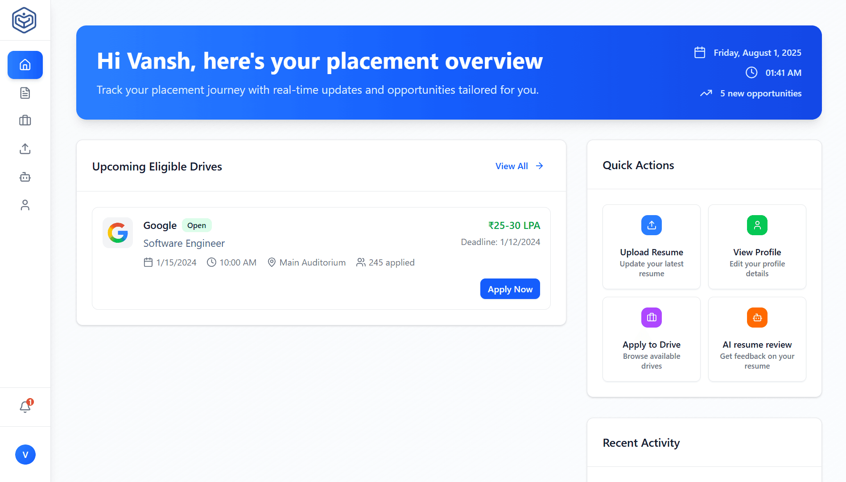Select the resume document icon in sidebar

(25, 93)
